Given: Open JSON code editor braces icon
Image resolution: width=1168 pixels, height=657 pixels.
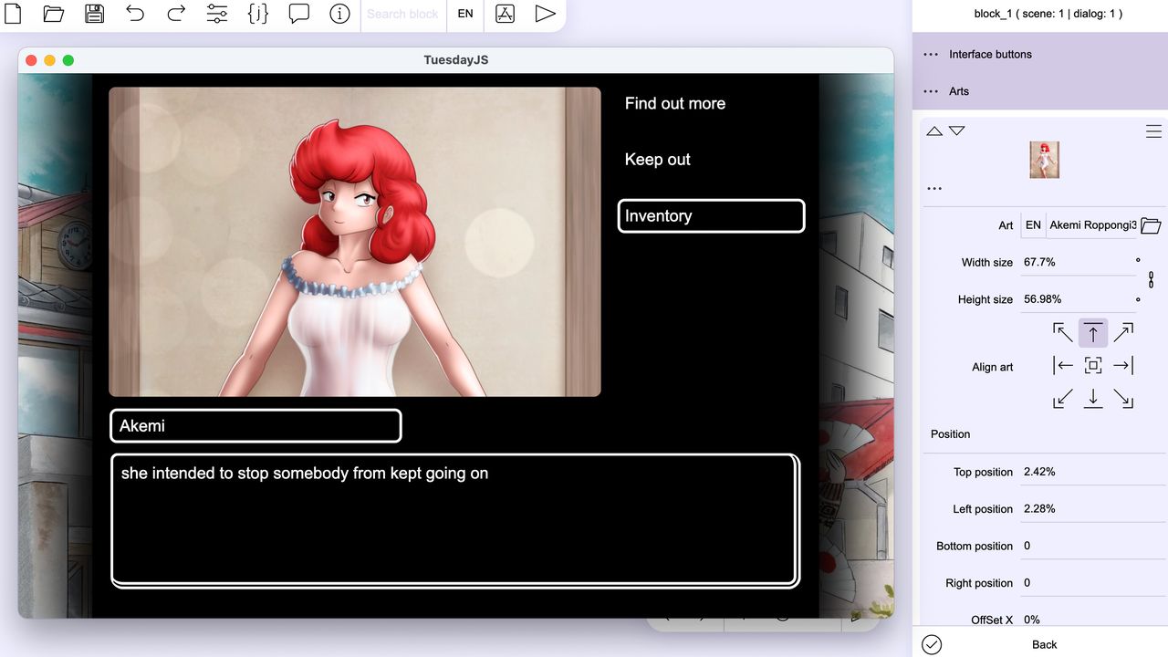Looking at the screenshot, I should [258, 14].
